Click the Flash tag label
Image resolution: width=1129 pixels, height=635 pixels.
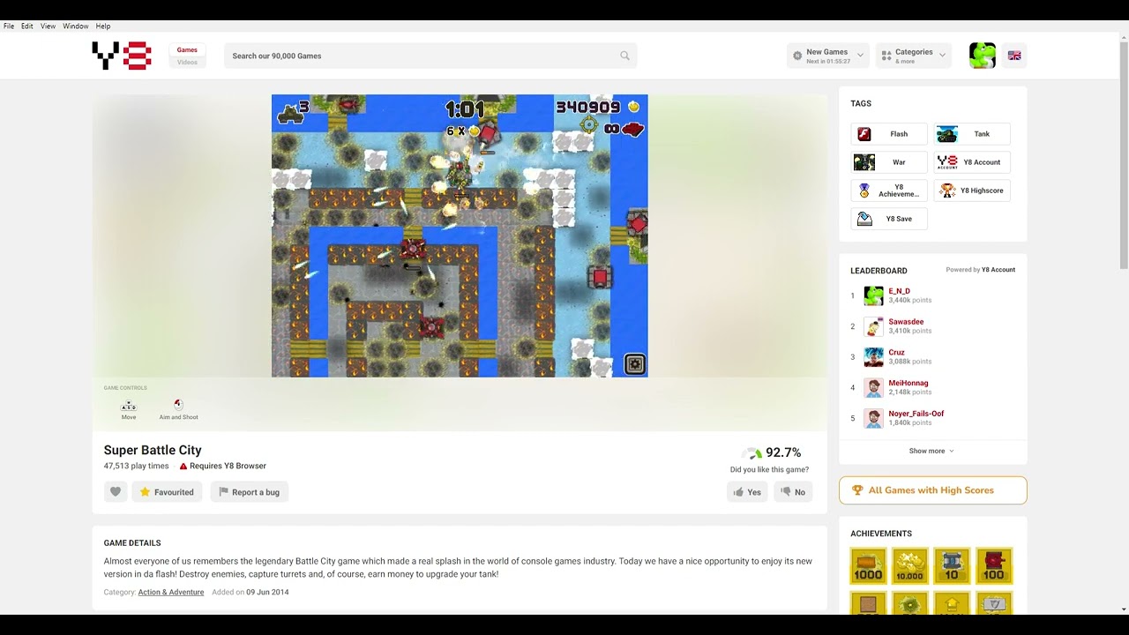(899, 134)
